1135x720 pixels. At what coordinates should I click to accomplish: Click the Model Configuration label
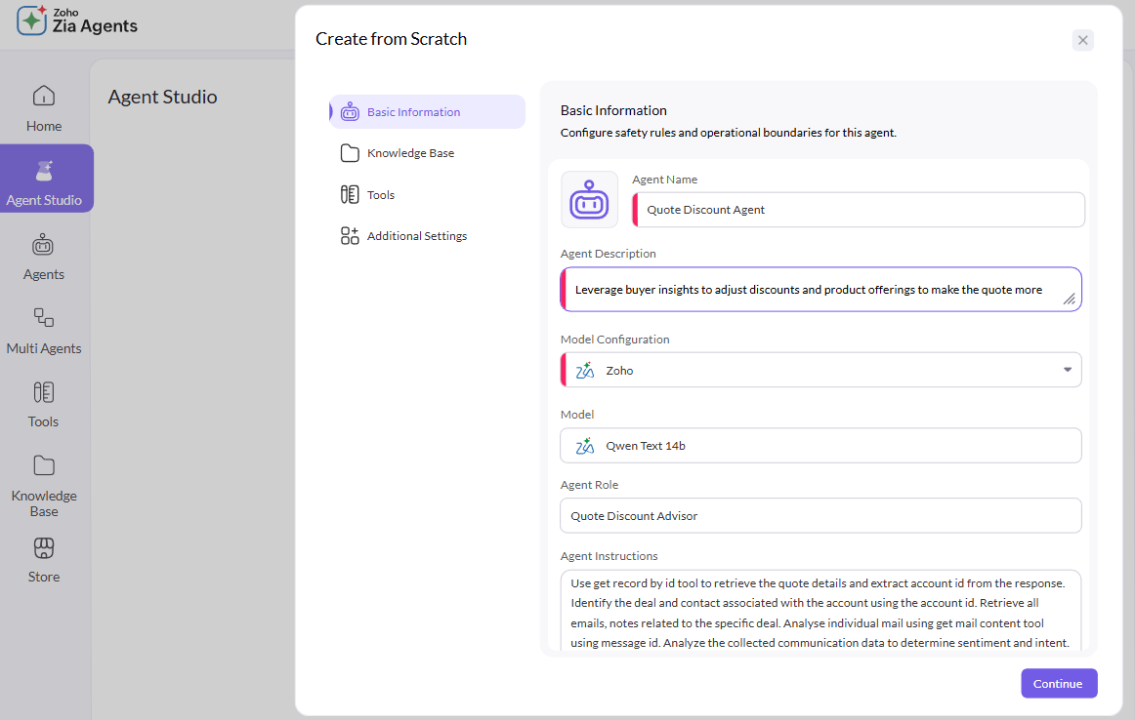[x=614, y=340]
